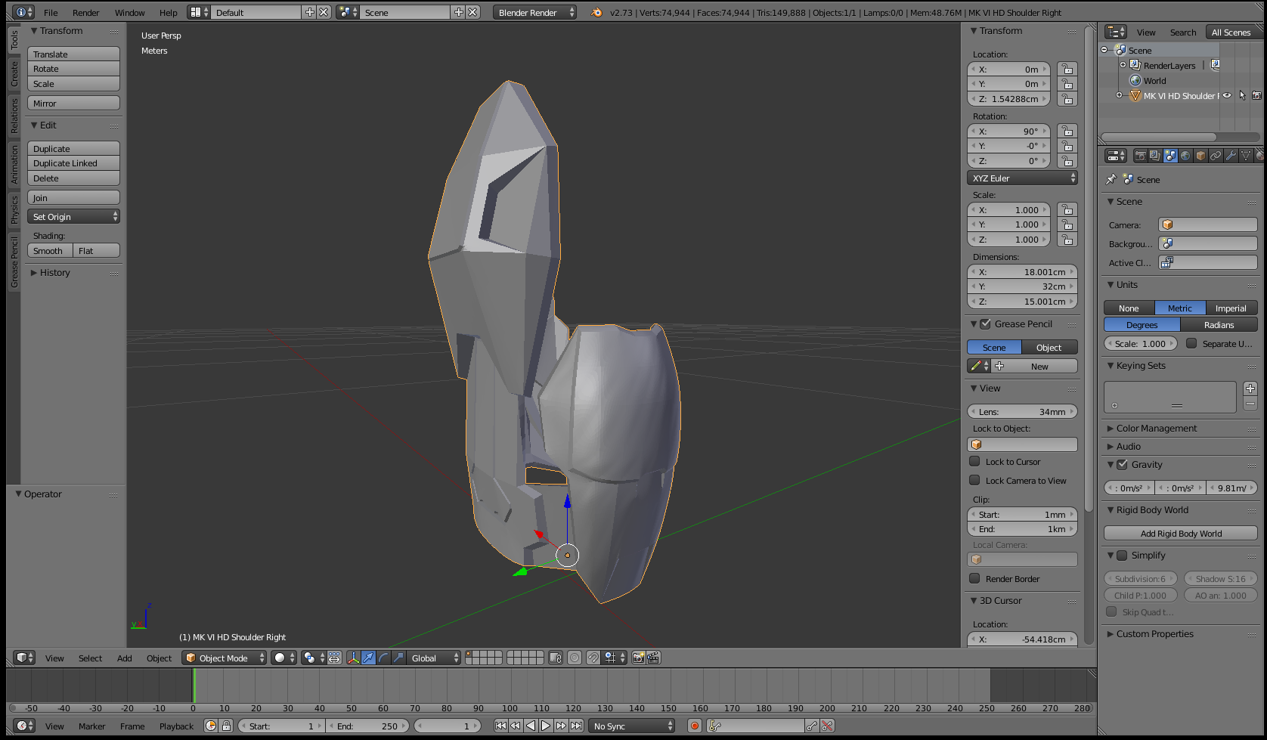This screenshot has height=740, width=1267.
Task: Jump to the last frame of the timeline
Action: pyautogui.click(x=576, y=726)
